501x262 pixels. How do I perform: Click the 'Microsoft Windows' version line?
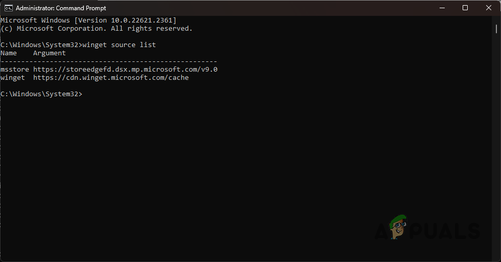tap(88, 20)
